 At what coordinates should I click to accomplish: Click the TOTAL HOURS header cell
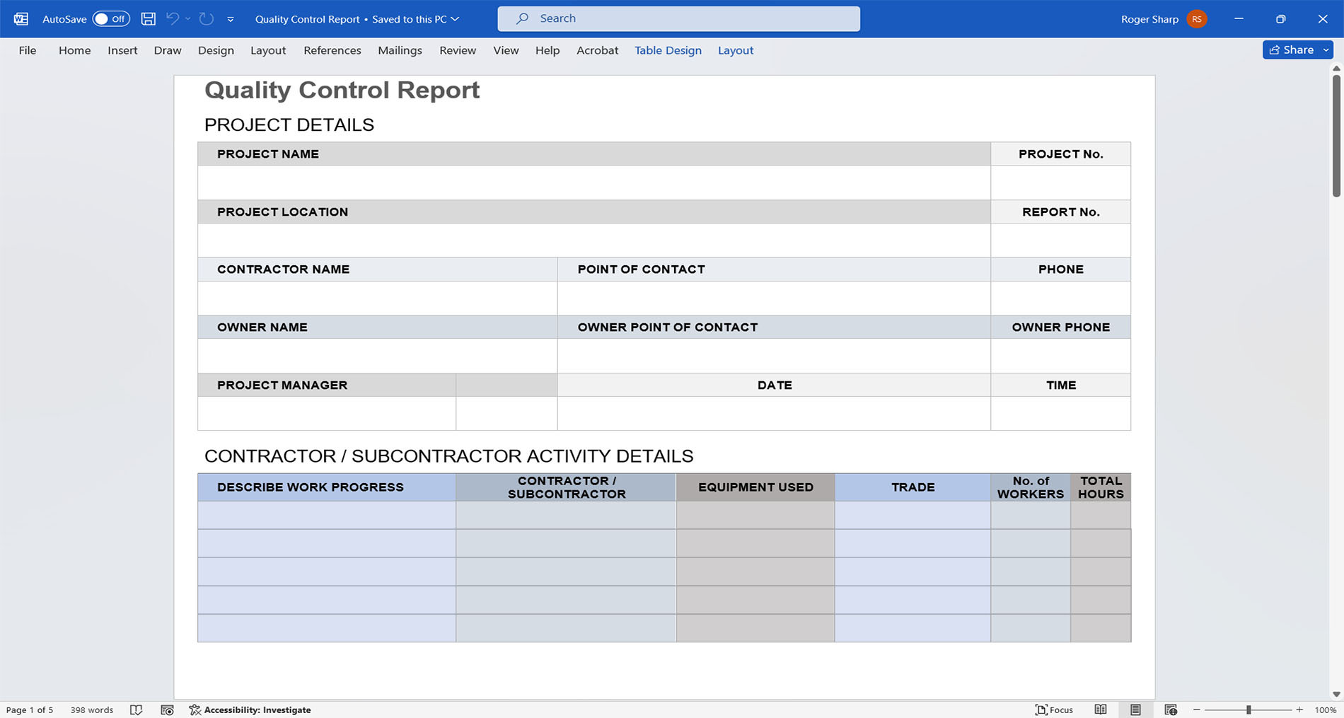(1101, 487)
